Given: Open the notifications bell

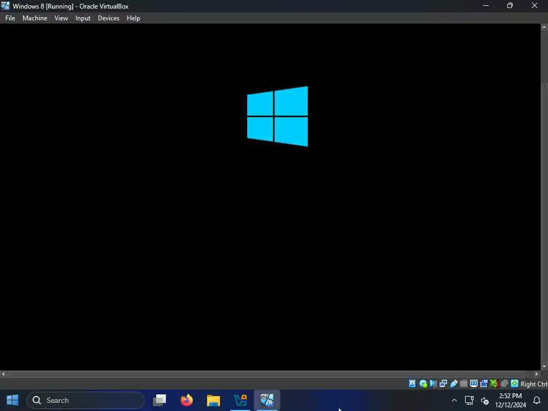Looking at the screenshot, I should [x=537, y=400].
